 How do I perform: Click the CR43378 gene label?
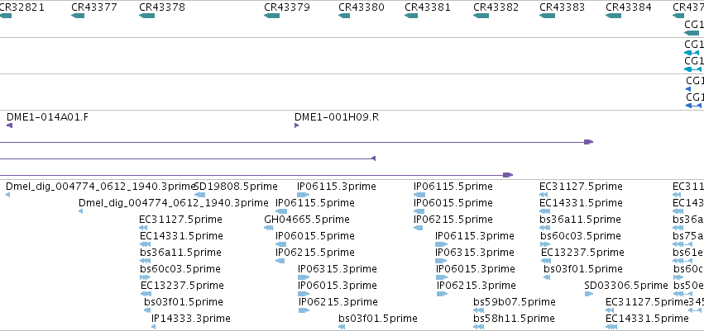tap(162, 7)
